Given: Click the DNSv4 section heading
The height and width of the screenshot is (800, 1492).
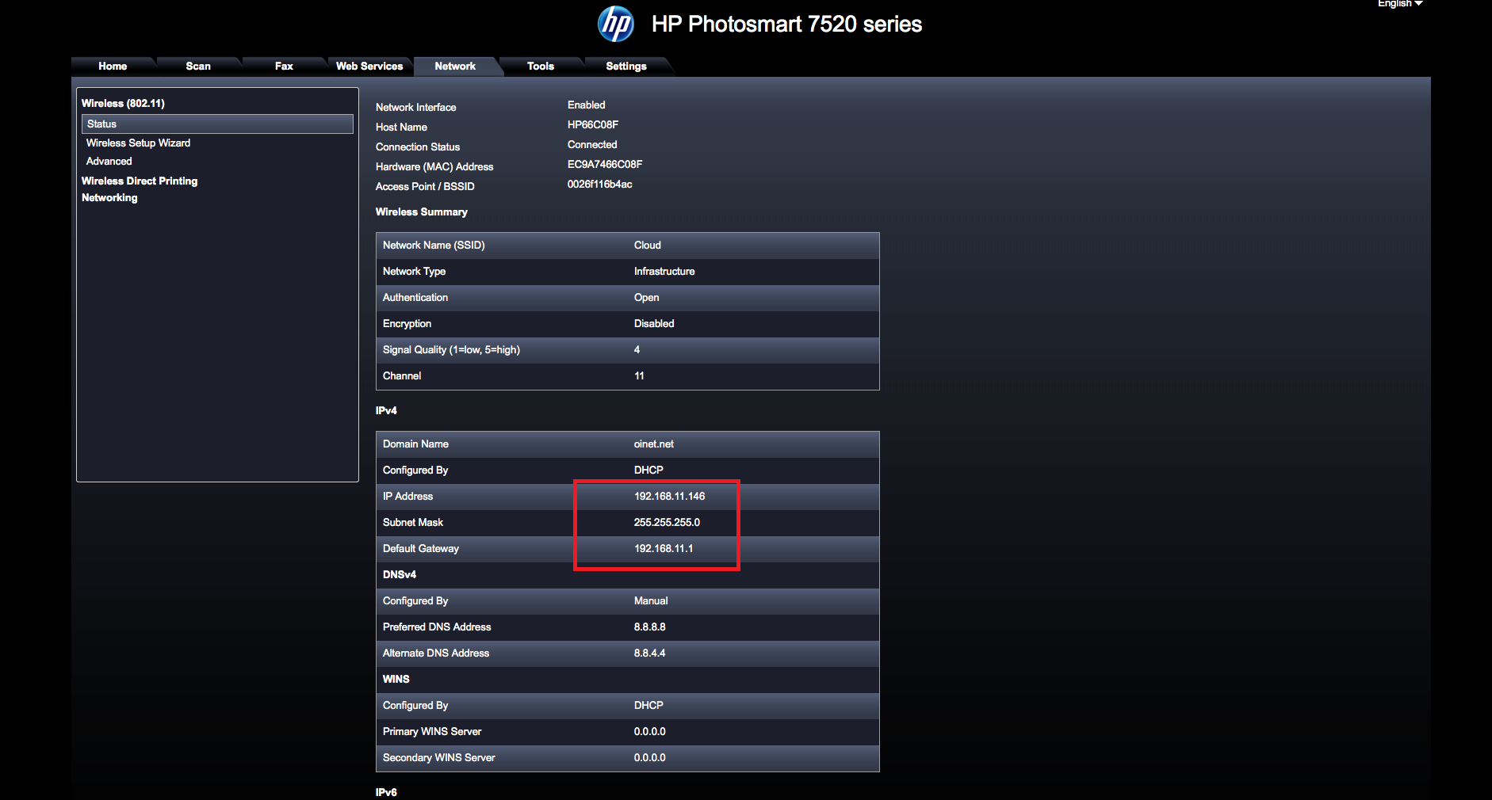Looking at the screenshot, I should pos(400,575).
